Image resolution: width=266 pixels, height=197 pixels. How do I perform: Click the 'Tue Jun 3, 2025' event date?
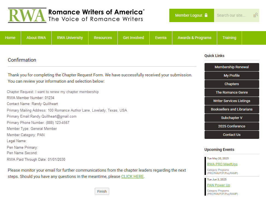[217, 180]
